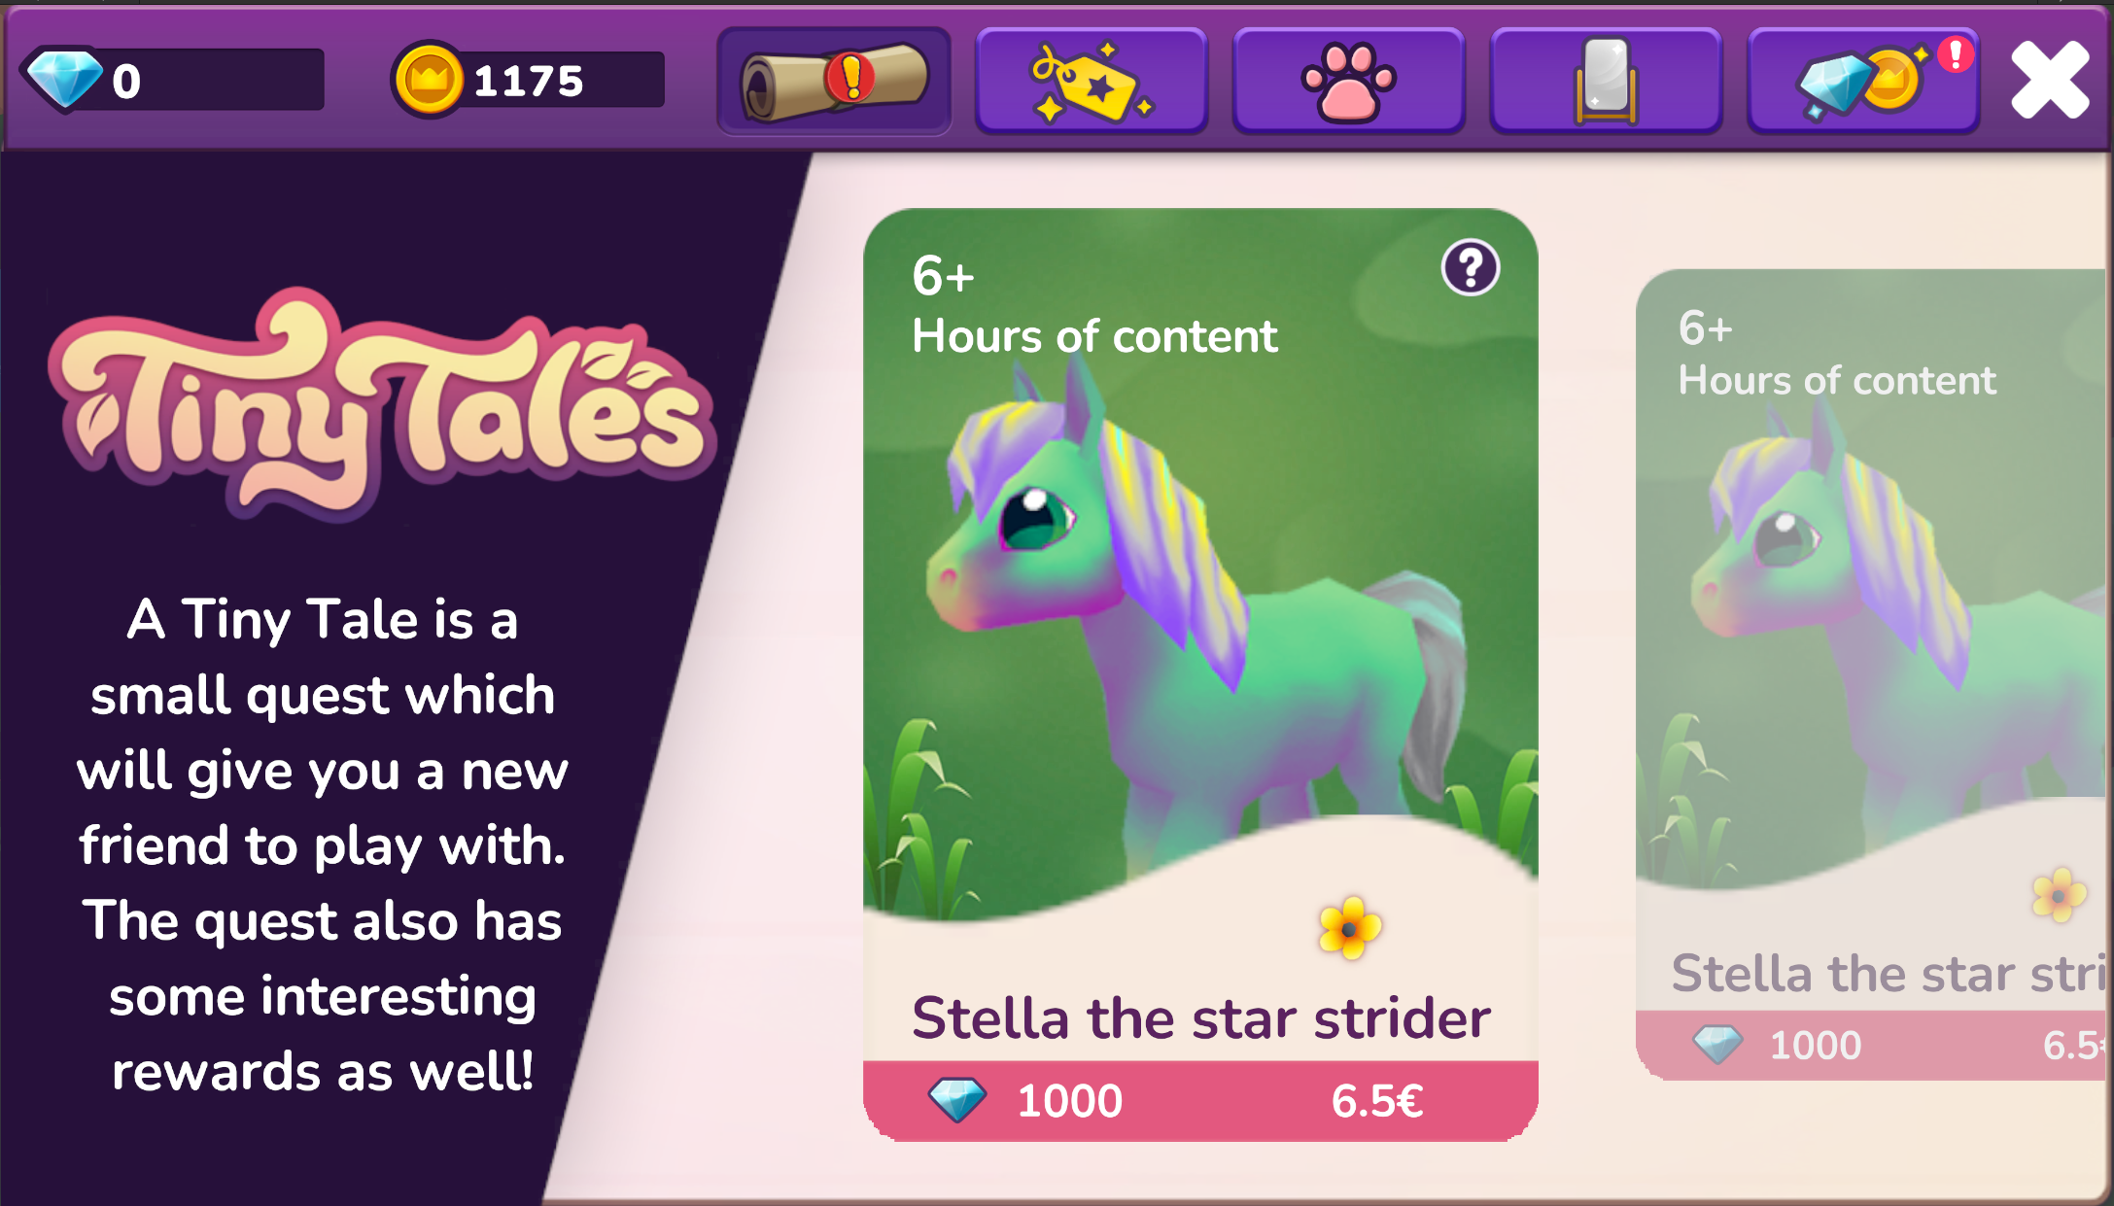
Task: Click the yellow flower on Stella's card
Action: click(1350, 928)
